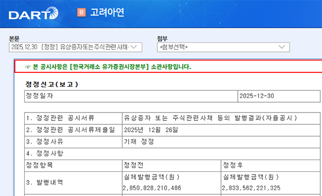Viewport: 322px width, 196px height.
Task: Click the 4. 정정사항 row
Action: pyautogui.click(x=172, y=154)
